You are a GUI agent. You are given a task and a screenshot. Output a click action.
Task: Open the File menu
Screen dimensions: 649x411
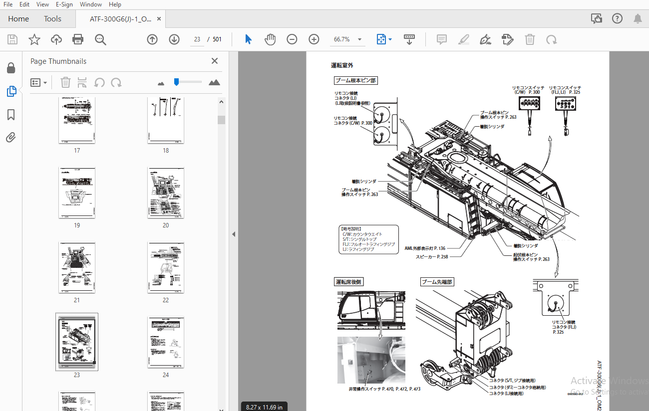[8, 4]
